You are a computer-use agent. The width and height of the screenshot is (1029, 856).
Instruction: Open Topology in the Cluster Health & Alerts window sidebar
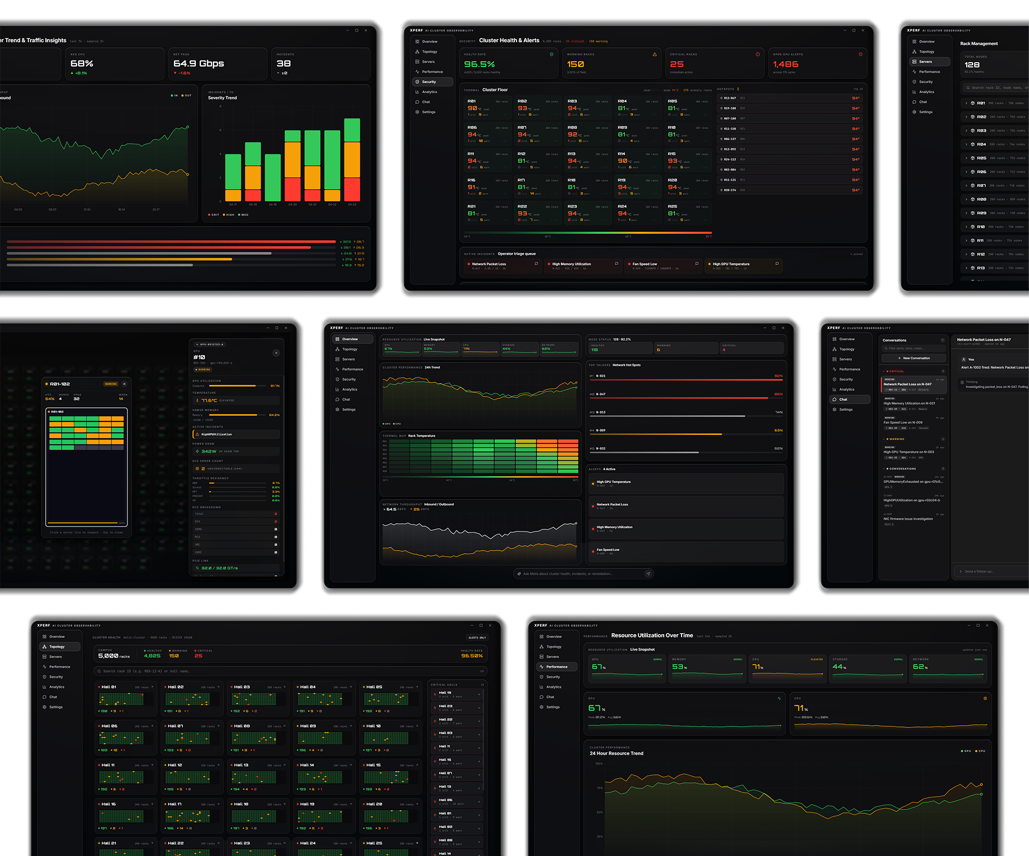432,52
